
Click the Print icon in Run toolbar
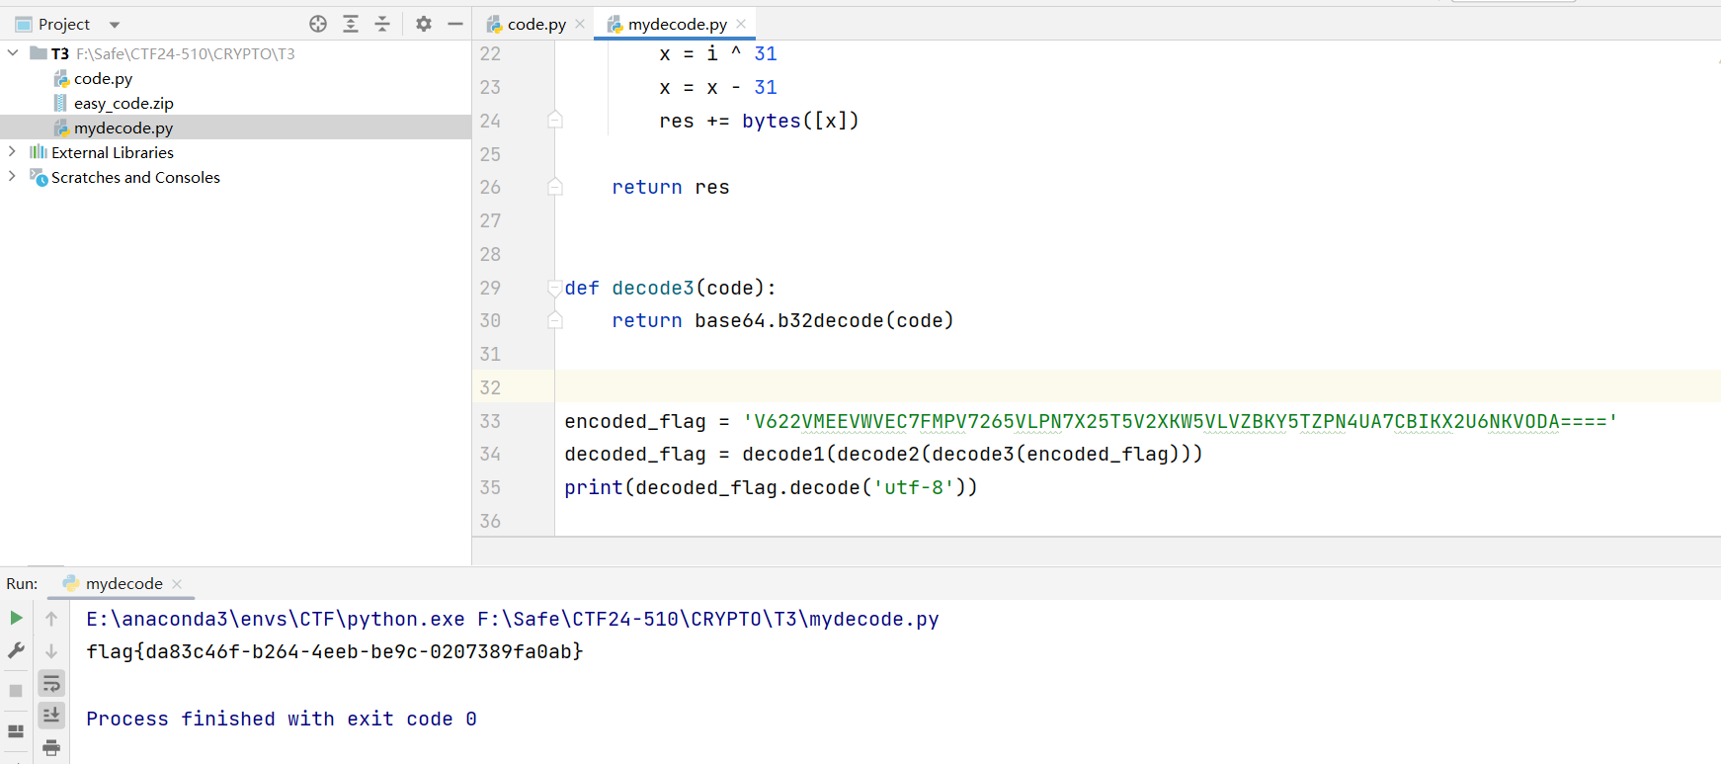(x=51, y=747)
